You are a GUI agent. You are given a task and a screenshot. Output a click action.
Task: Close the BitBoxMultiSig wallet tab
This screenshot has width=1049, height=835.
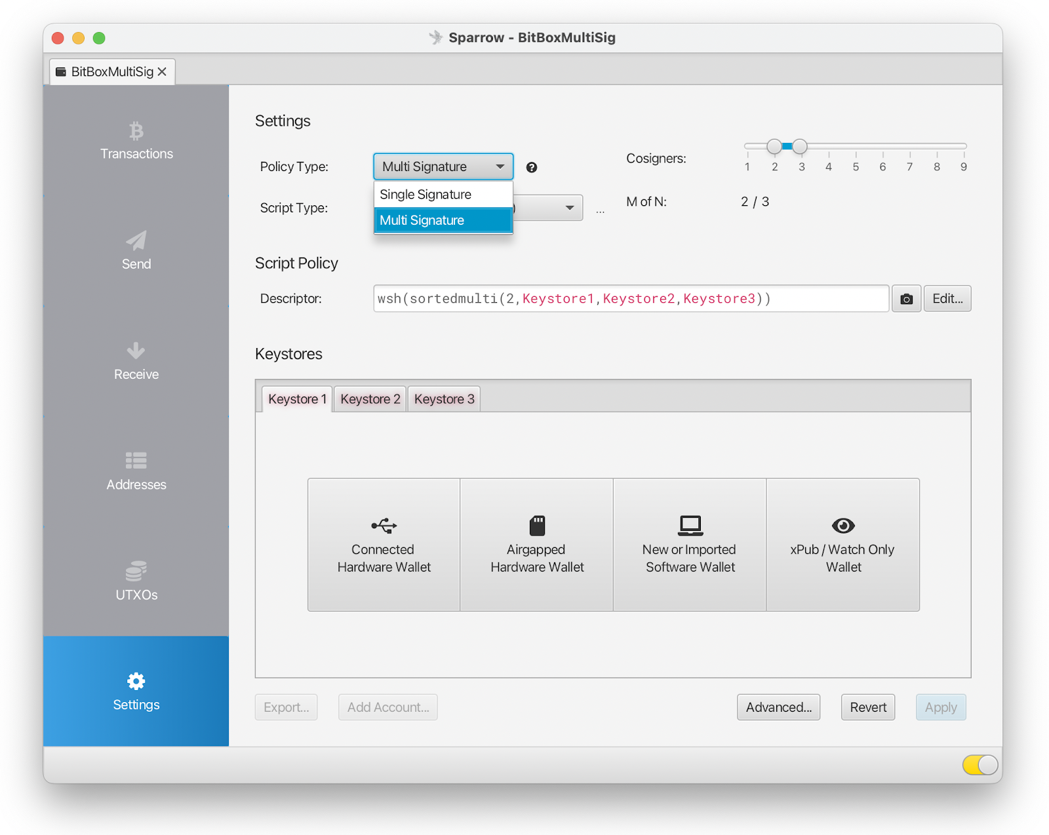pos(162,71)
